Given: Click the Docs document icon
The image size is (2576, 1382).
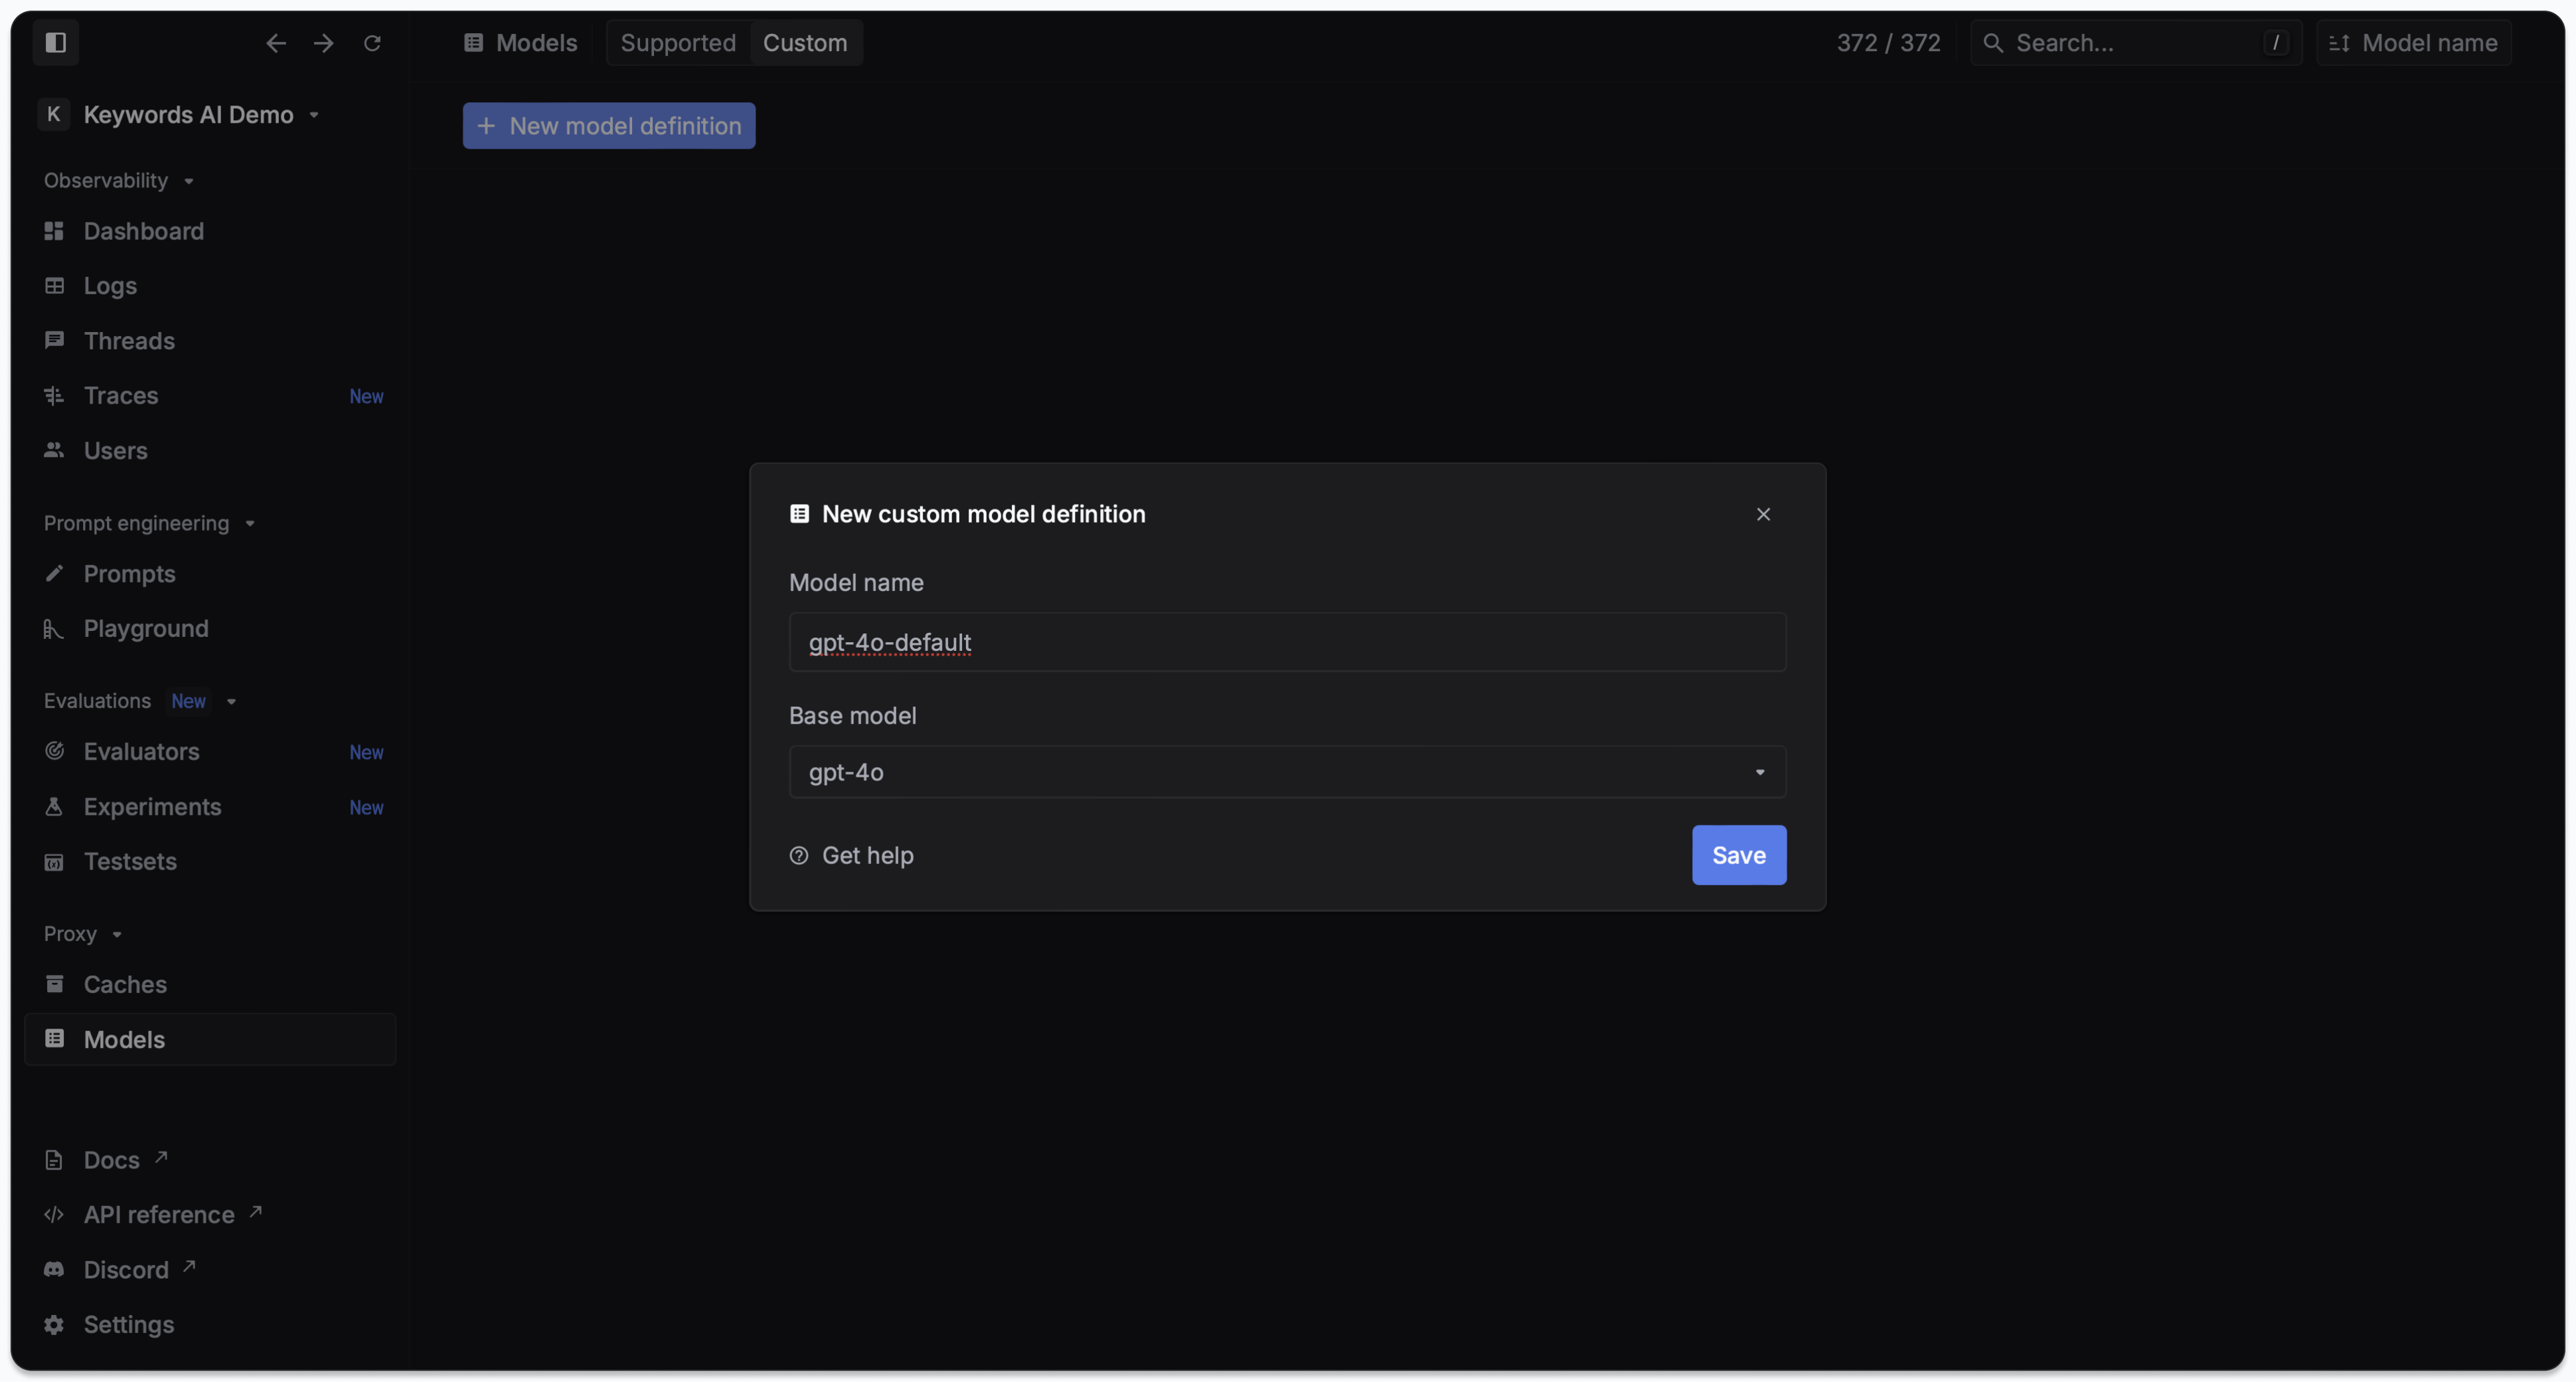Looking at the screenshot, I should (x=54, y=1160).
